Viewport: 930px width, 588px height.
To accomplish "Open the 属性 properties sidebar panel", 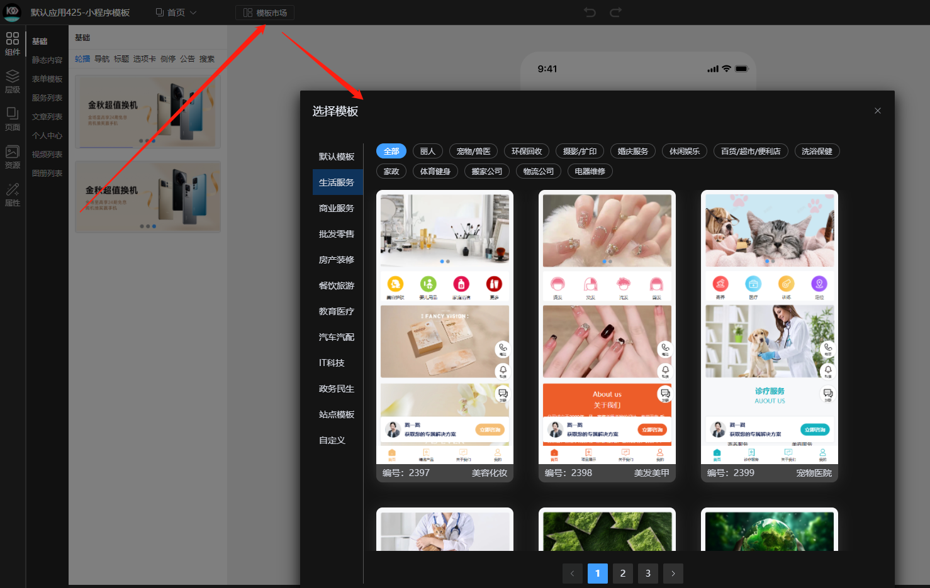I will coord(13,194).
